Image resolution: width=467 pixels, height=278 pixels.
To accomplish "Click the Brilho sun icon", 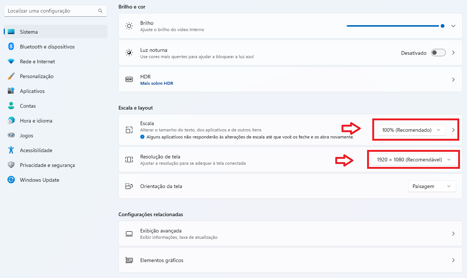I will click(129, 26).
